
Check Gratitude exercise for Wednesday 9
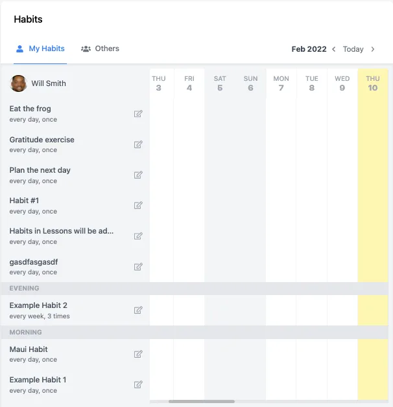pos(342,144)
